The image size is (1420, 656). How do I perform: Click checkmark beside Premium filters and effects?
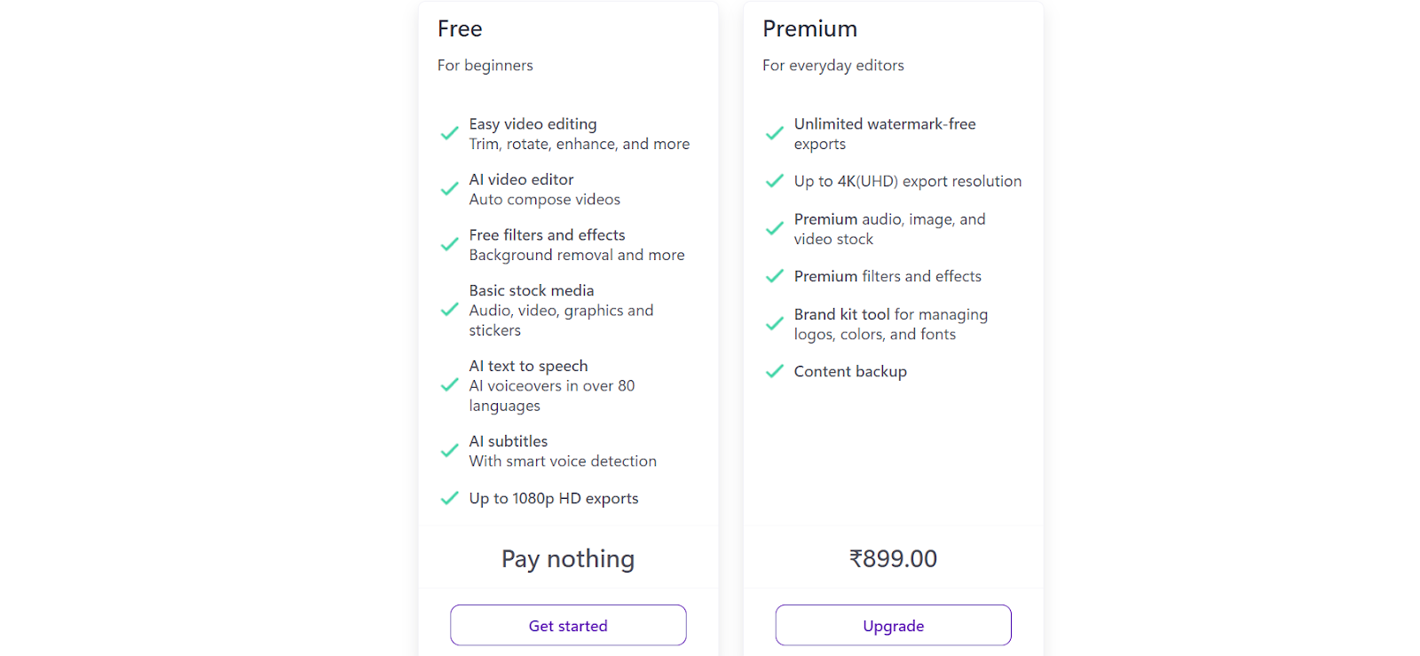point(775,276)
